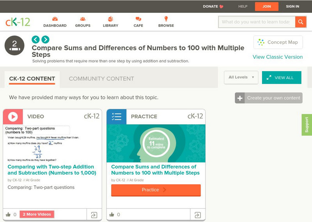The height and width of the screenshot is (222, 312).
Task: Switch to Community Content tab
Action: (x=101, y=79)
